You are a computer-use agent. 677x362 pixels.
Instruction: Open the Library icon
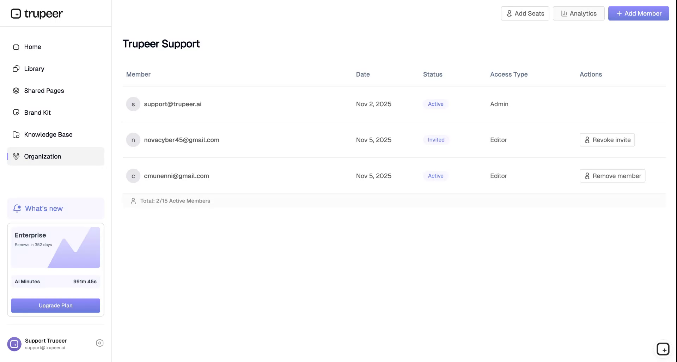coord(16,68)
